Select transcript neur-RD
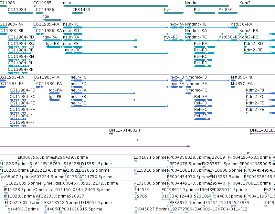This screenshot has height=214, width=275. point(116,34)
